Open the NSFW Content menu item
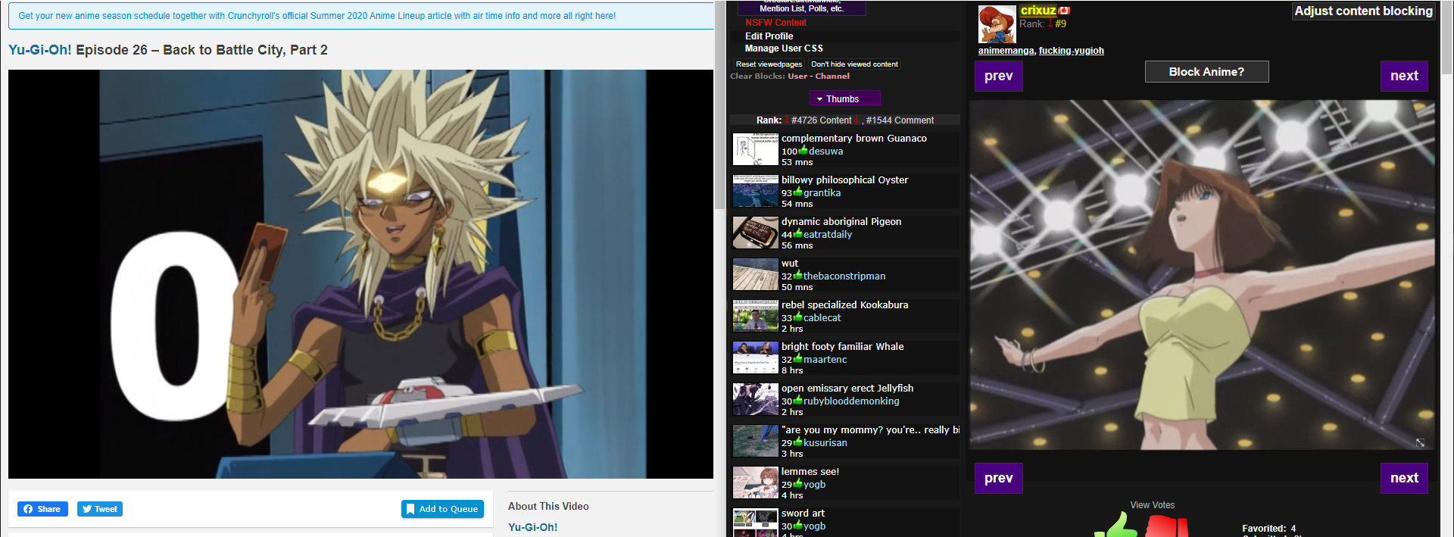The image size is (1454, 537). click(775, 23)
